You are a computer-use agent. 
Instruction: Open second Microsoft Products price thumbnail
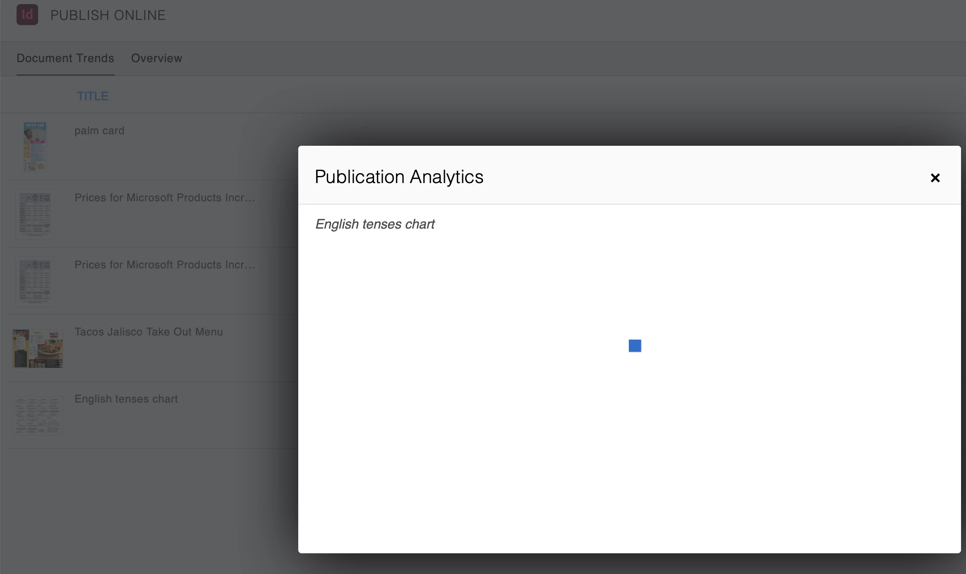point(35,281)
